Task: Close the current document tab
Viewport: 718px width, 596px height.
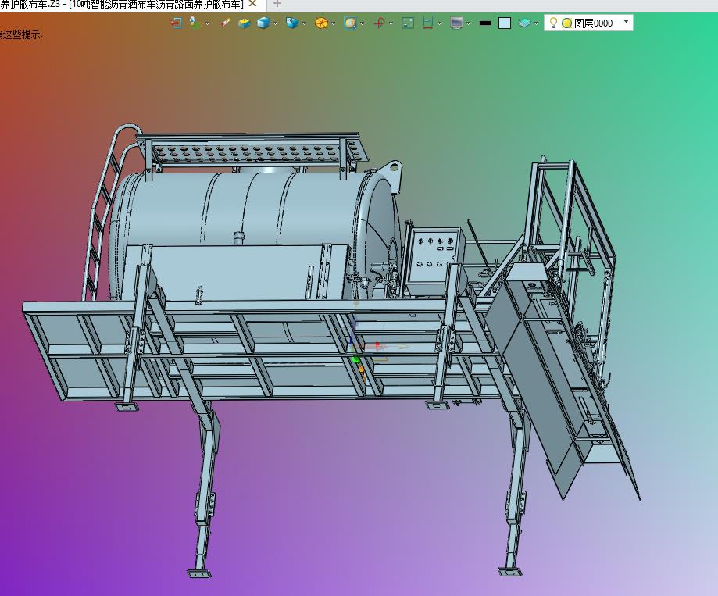Action: 252,4
